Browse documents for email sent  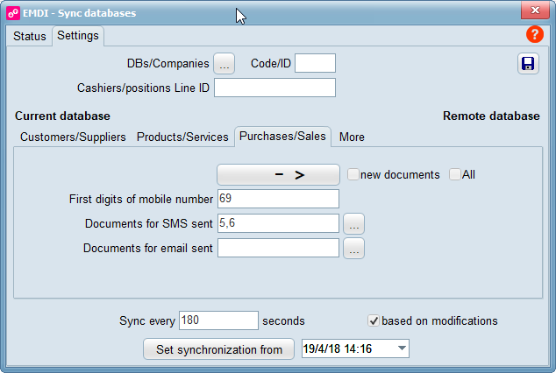pyautogui.click(x=353, y=249)
